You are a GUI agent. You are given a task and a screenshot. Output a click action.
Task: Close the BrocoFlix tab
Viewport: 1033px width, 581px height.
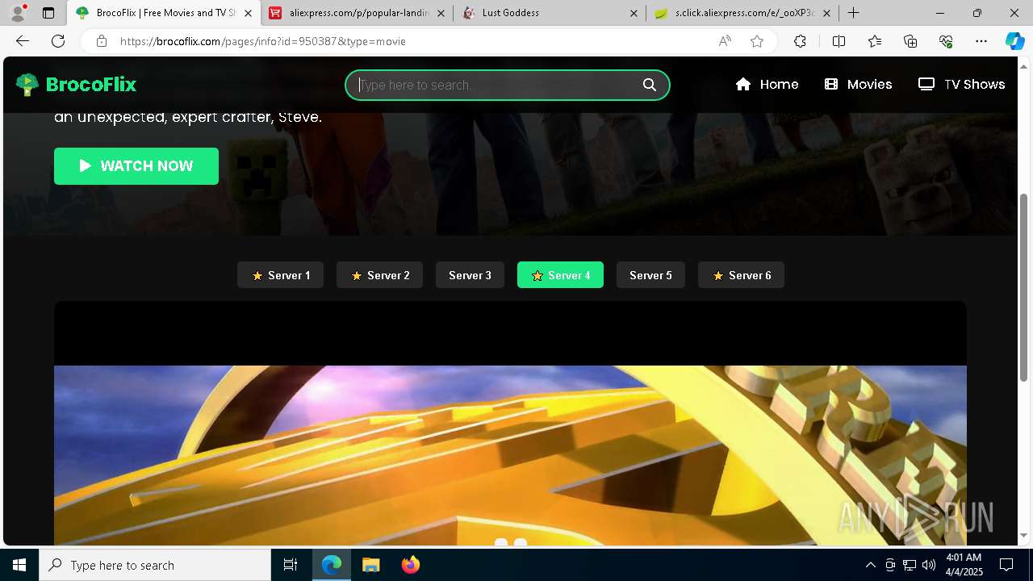[x=248, y=13]
